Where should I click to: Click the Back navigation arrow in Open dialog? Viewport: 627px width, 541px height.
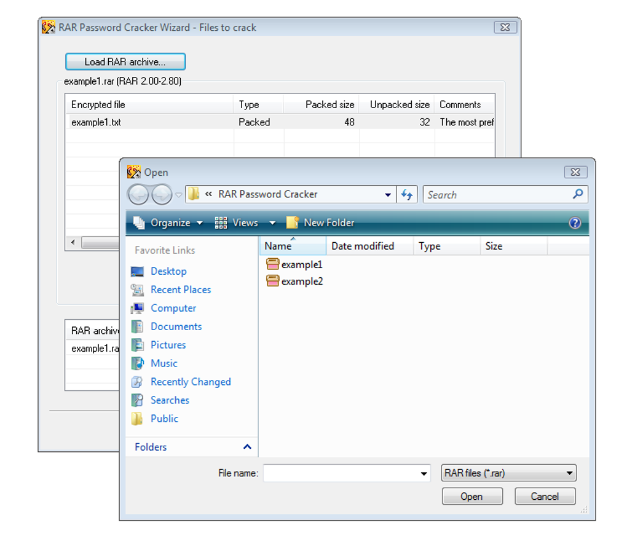(x=138, y=195)
